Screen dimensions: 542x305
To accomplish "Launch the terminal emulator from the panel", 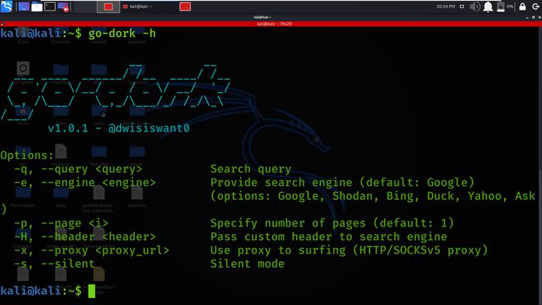I will (50, 6).
